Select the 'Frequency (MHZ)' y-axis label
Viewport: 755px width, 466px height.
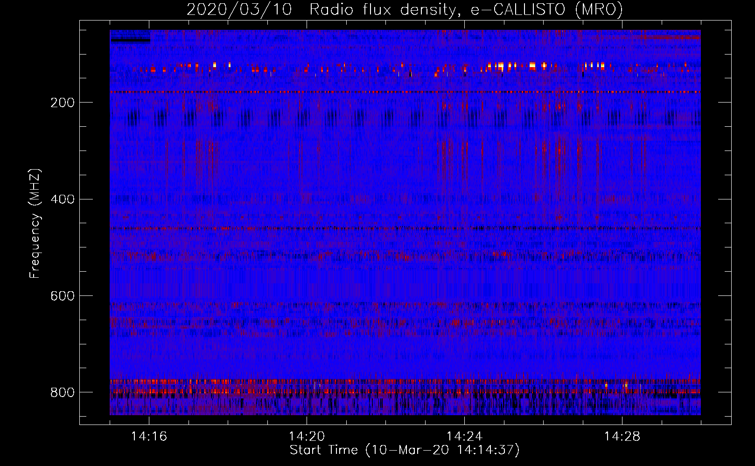tap(35, 224)
